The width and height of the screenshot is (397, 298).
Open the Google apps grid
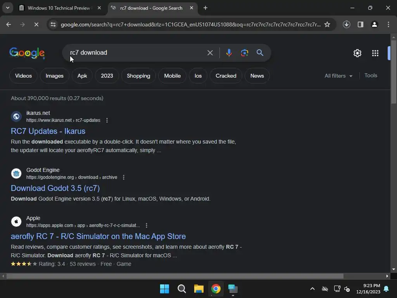pos(375,53)
